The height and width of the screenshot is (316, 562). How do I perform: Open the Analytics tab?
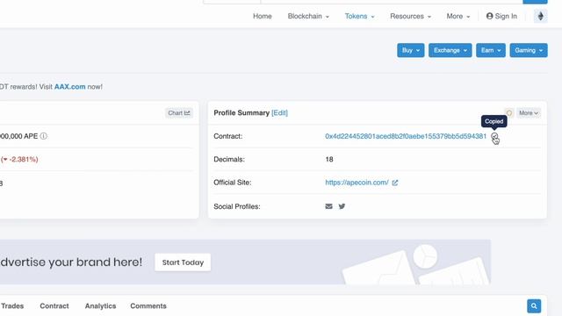click(100, 306)
